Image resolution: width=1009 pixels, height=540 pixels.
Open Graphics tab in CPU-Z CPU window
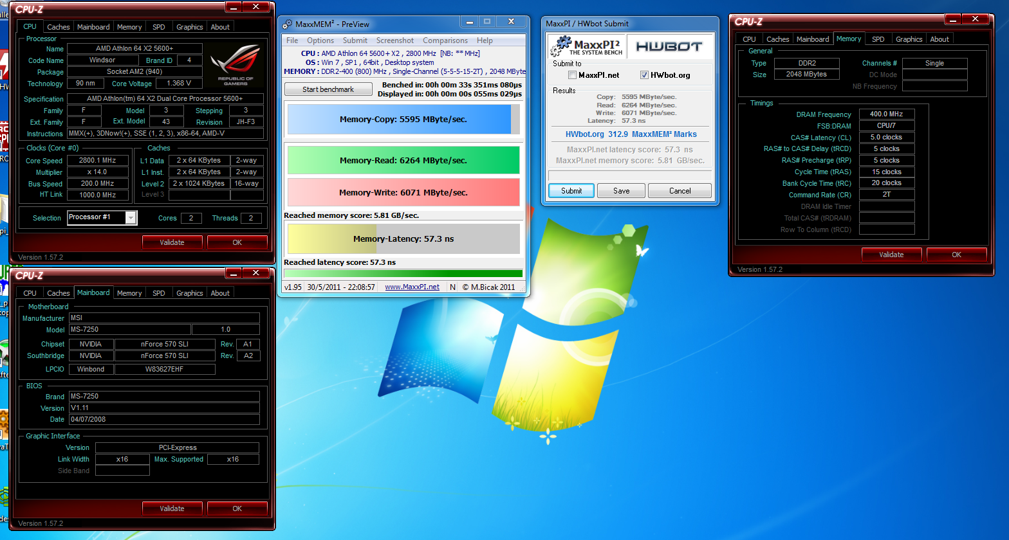click(190, 27)
